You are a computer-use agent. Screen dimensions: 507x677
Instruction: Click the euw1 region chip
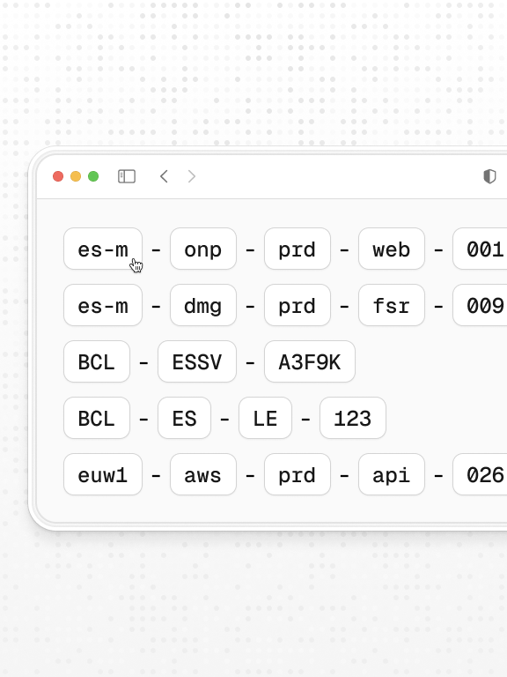click(x=103, y=474)
